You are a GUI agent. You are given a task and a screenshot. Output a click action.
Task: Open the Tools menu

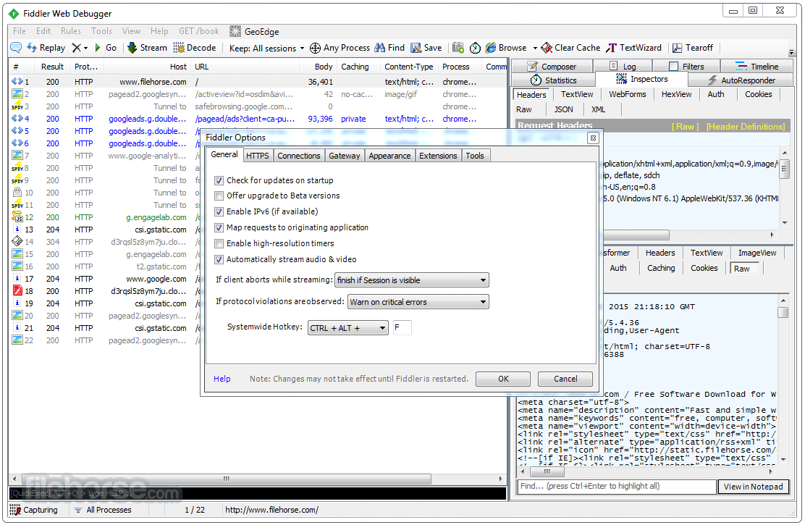101,31
